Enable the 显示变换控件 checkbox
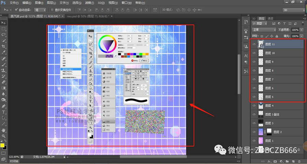 [52, 10]
